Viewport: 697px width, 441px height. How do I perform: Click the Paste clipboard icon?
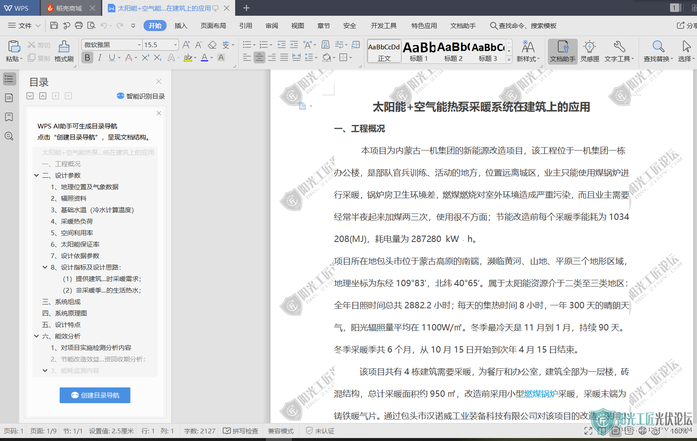tap(14, 47)
